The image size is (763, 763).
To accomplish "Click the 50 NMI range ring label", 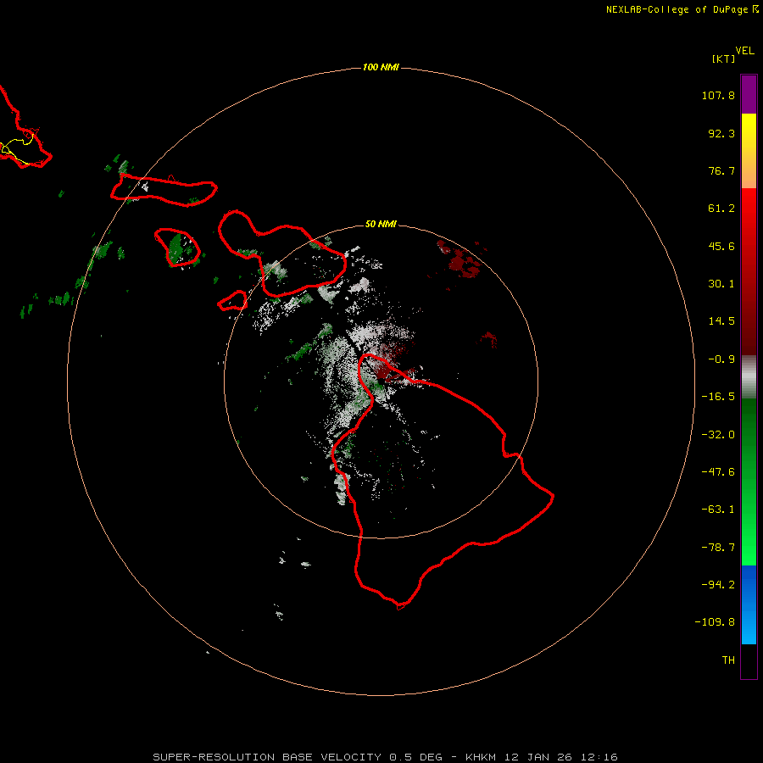I will tap(381, 224).
